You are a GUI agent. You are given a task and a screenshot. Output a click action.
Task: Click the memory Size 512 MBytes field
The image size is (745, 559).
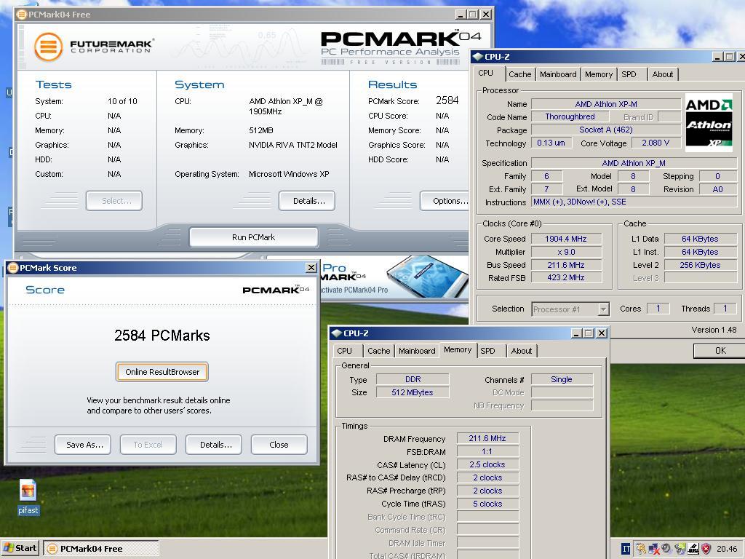coord(413,392)
